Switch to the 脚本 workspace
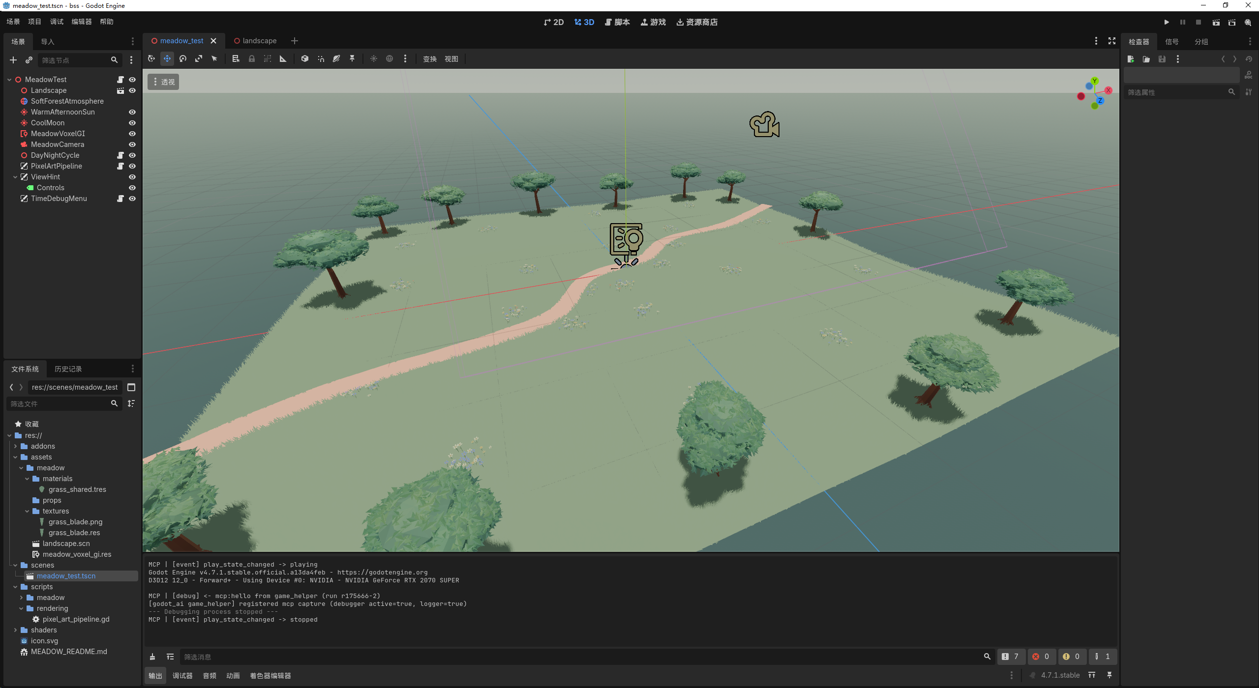 (617, 22)
